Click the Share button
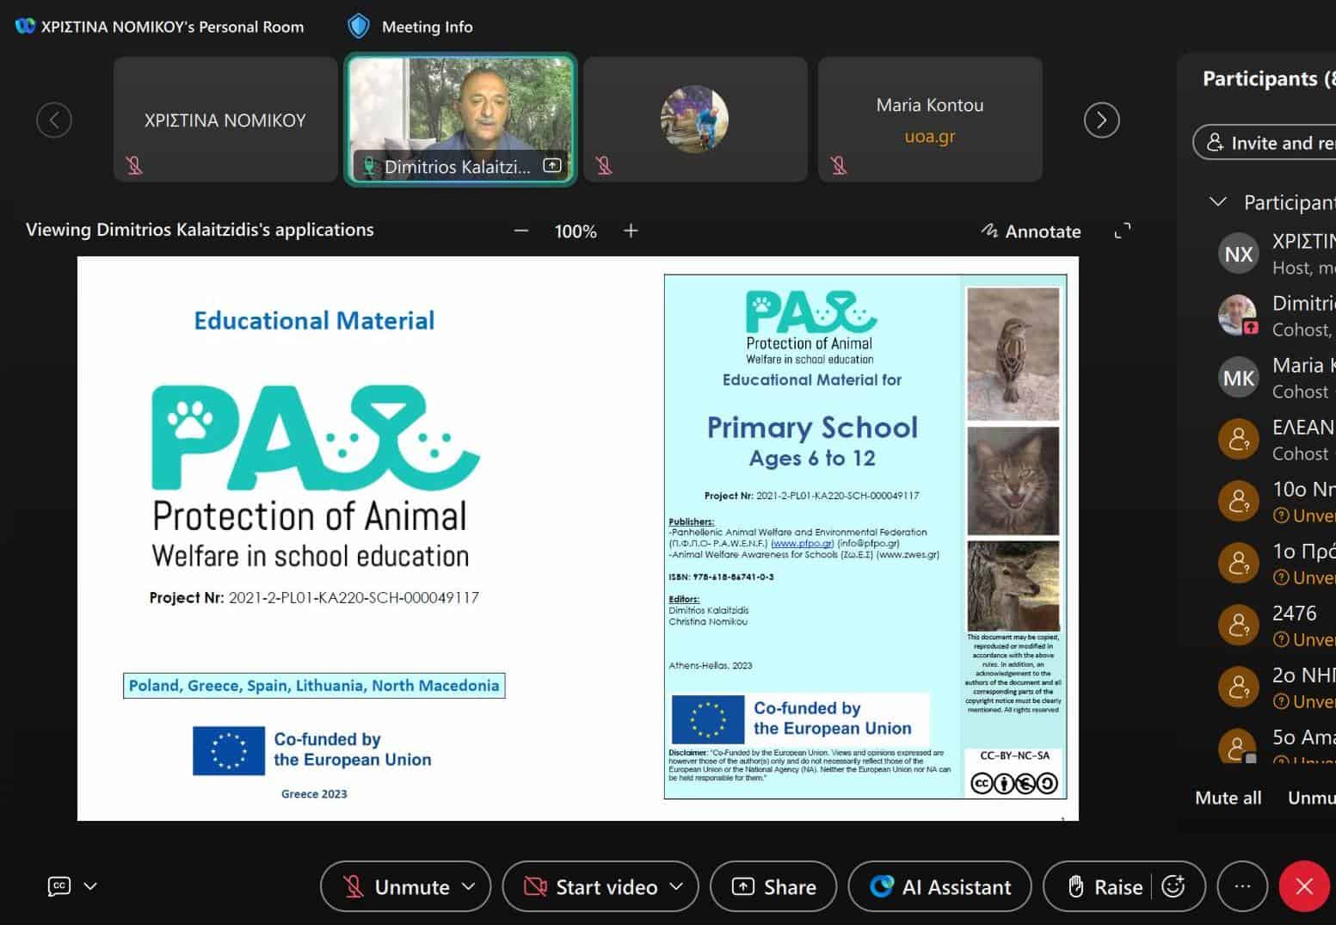The image size is (1336, 925). point(773,886)
